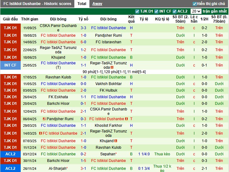Click Thua kèo result on Sepahan row
The height and width of the screenshot is (172, 229).
pos(162,154)
